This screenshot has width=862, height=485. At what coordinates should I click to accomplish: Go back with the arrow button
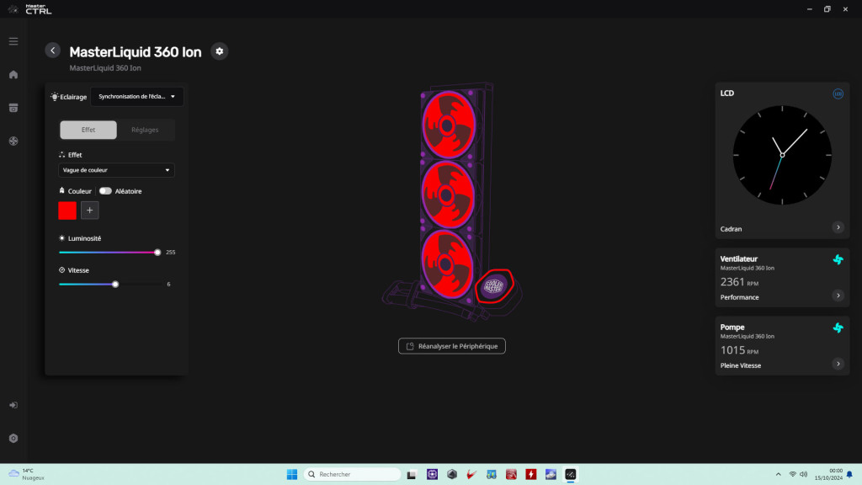(x=53, y=51)
